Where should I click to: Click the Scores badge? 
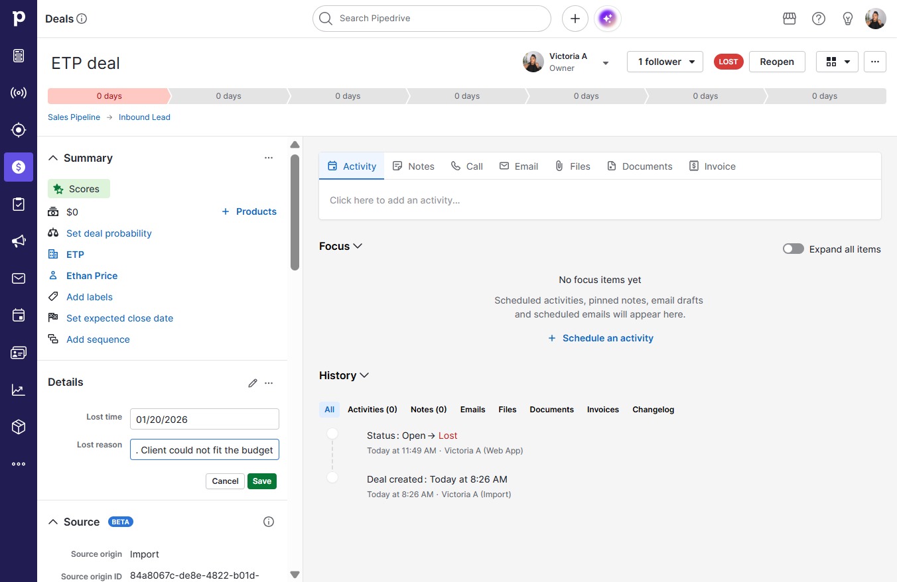(78, 189)
